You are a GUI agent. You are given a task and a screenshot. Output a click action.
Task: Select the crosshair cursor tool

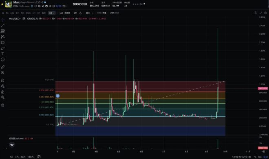(x=2, y=20)
